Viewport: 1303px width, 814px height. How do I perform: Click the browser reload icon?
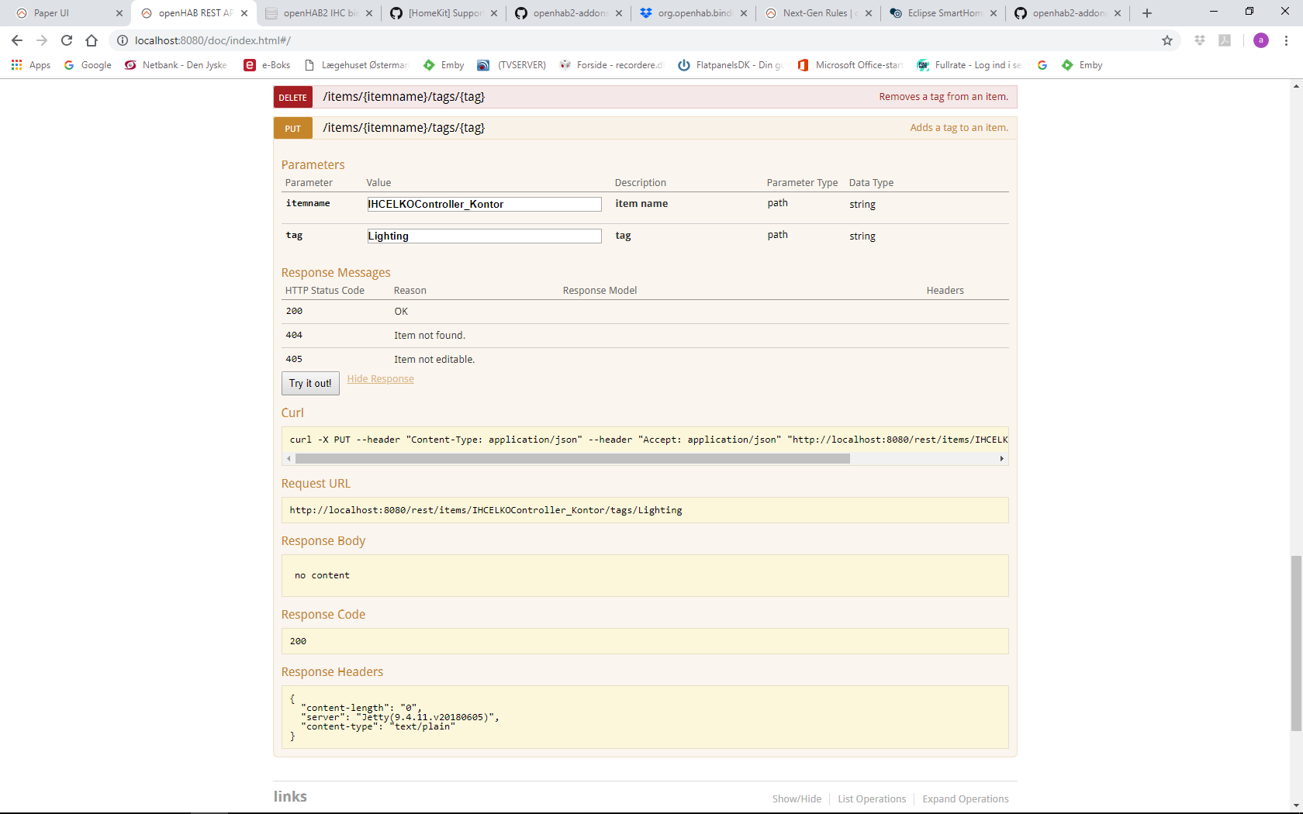[x=67, y=40]
